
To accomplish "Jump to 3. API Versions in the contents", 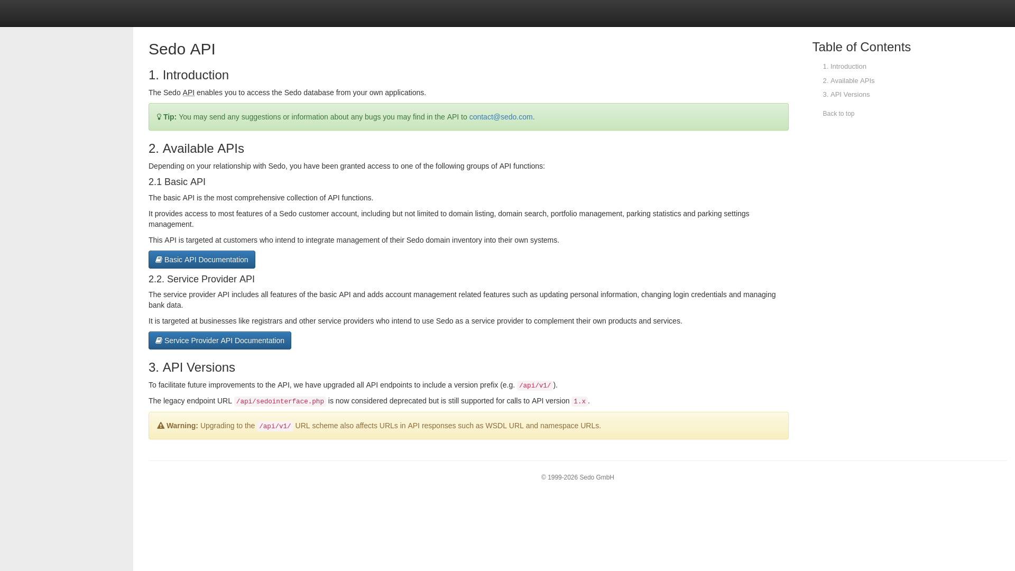I will tap(846, 95).
